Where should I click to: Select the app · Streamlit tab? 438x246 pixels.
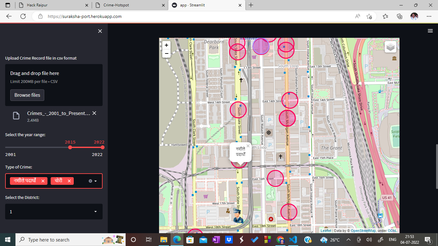click(x=206, y=5)
